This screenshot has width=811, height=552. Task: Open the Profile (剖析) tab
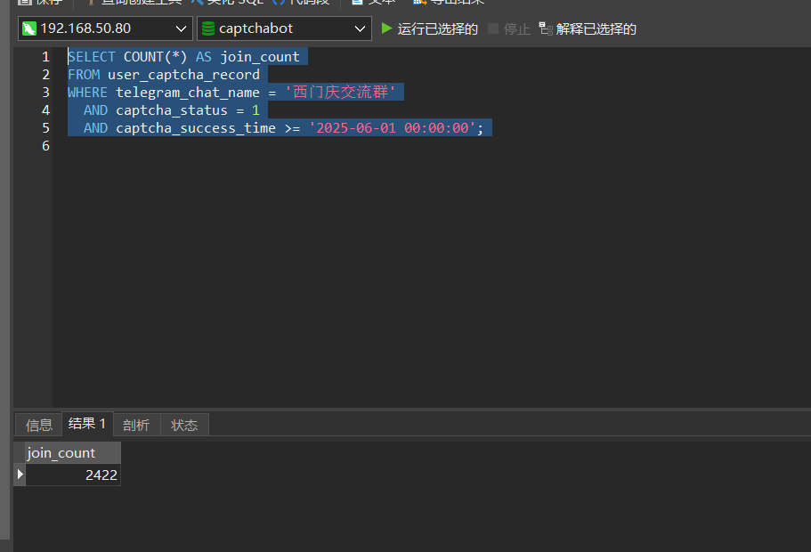(136, 425)
